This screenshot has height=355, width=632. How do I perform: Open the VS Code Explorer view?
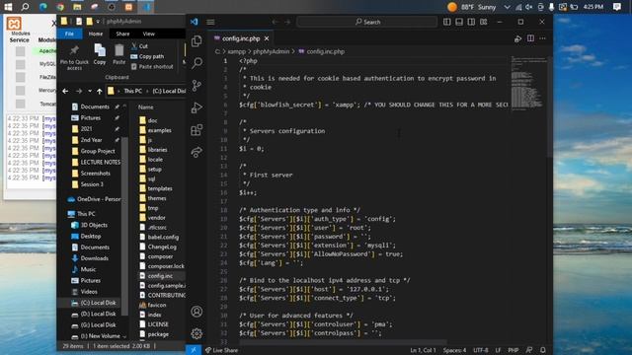point(197,40)
